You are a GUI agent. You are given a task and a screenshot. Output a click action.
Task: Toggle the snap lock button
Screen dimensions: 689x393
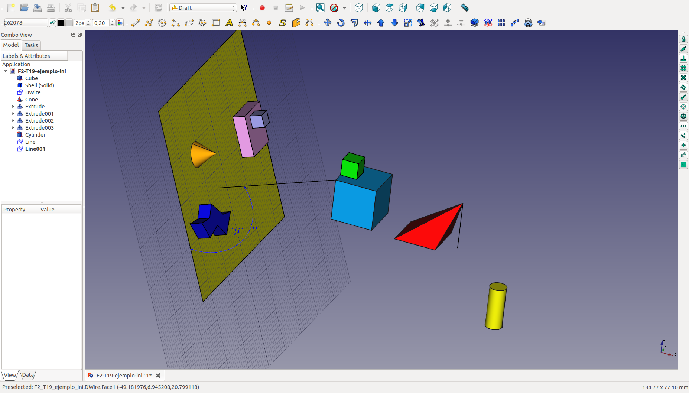coord(683,39)
